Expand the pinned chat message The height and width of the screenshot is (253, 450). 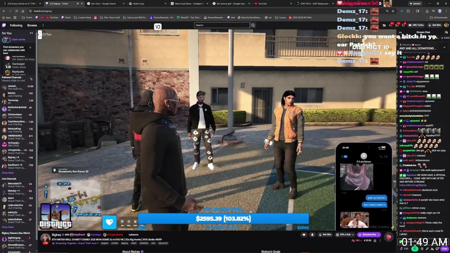click(444, 47)
